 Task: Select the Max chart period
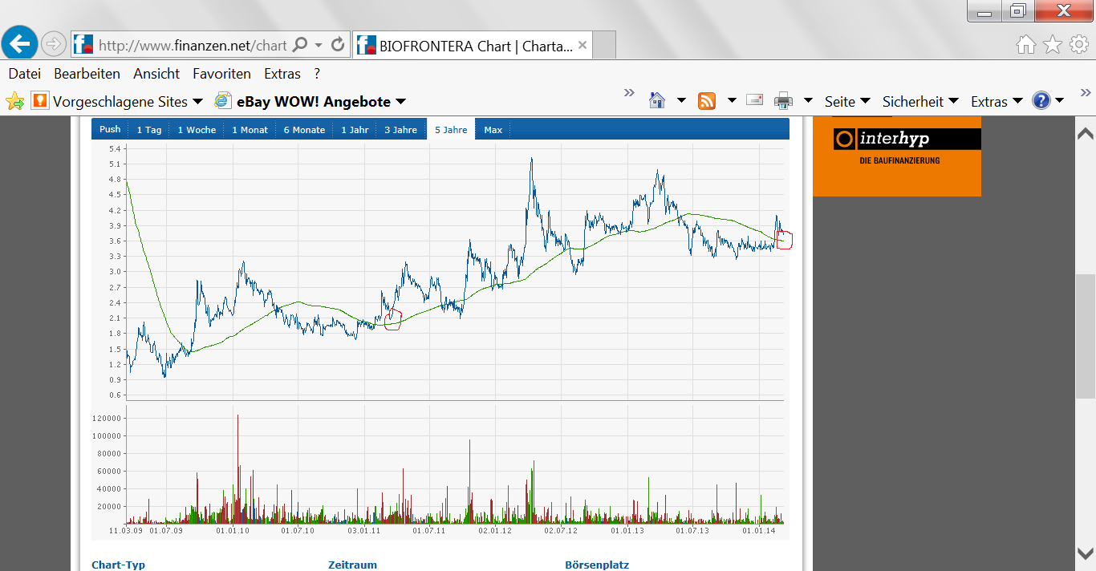click(x=493, y=129)
